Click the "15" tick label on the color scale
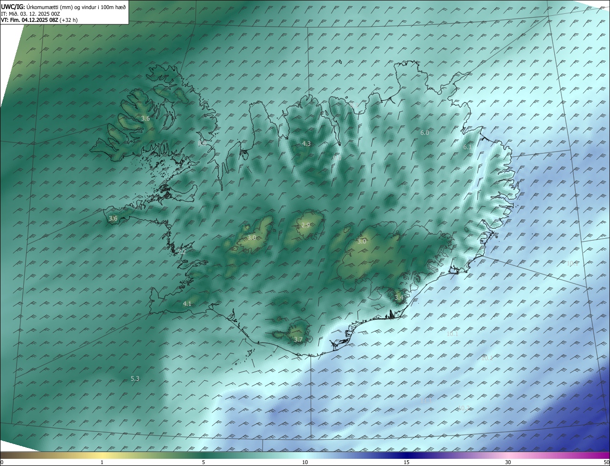The height and width of the screenshot is (466, 610). click(407, 462)
